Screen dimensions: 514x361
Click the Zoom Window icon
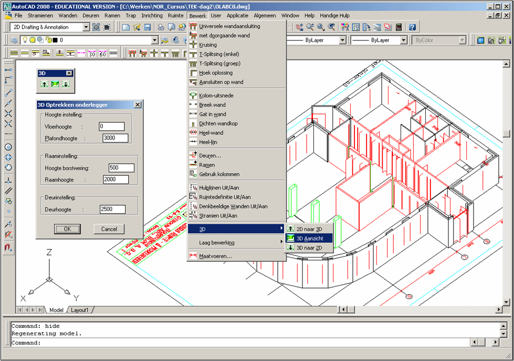[x=321, y=27]
